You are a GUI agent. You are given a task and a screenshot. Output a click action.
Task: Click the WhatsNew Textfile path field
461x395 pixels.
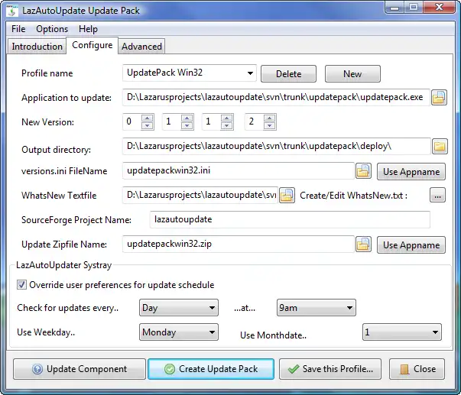point(200,195)
